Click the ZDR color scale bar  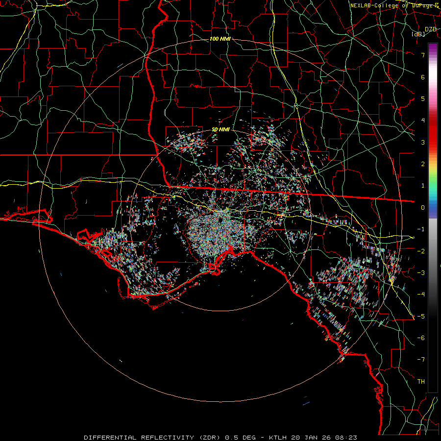(433, 218)
